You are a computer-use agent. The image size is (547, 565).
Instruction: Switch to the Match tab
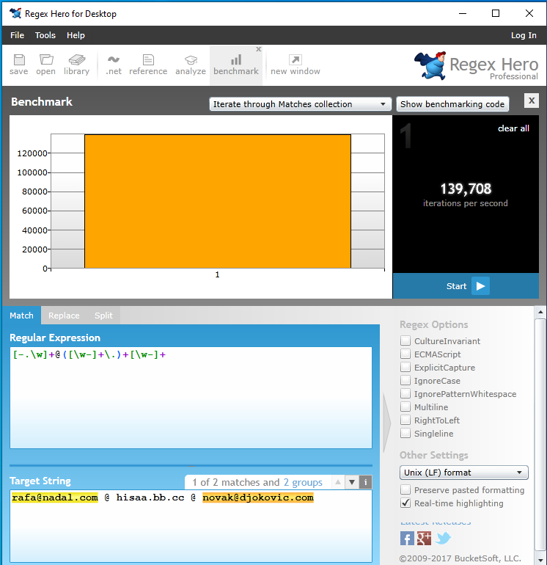pyautogui.click(x=21, y=316)
